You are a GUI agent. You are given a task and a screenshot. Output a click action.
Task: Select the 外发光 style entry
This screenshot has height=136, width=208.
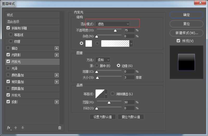click(16, 95)
